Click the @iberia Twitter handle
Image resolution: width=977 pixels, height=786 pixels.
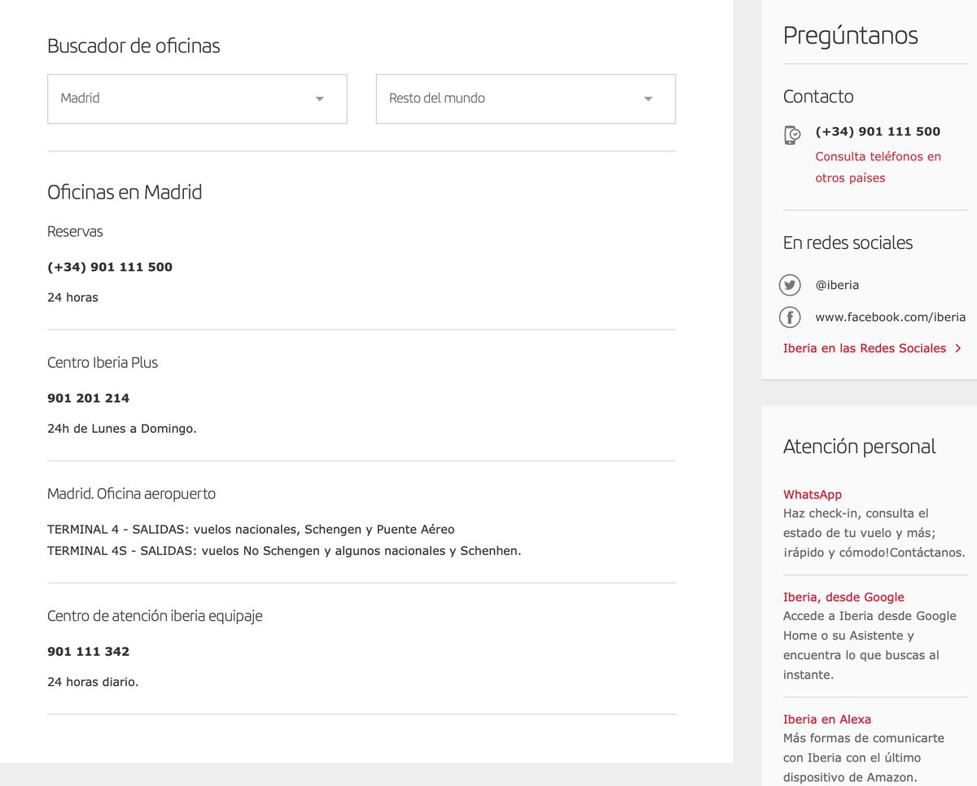click(x=837, y=285)
